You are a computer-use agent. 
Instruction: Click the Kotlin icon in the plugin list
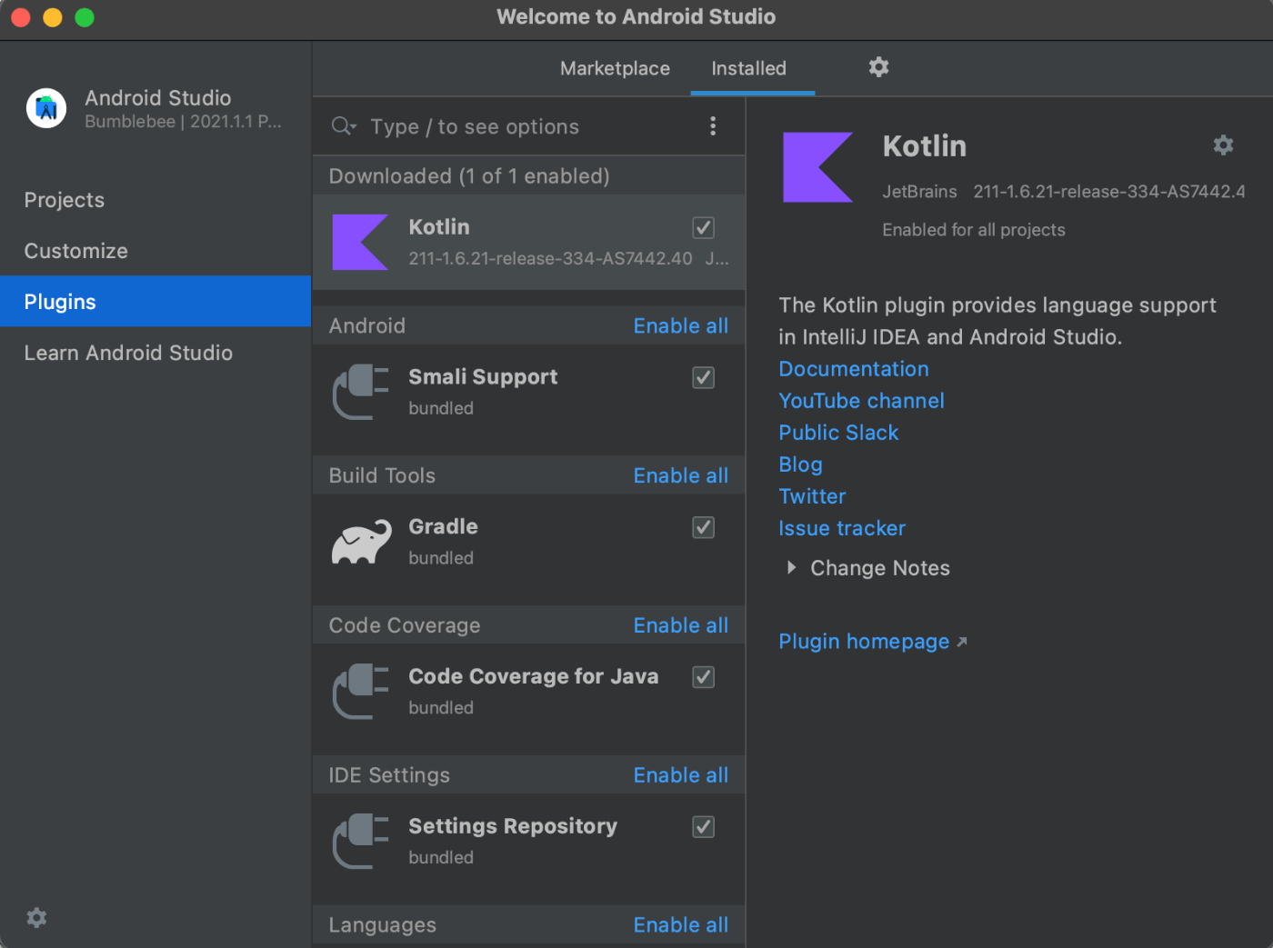tap(360, 242)
